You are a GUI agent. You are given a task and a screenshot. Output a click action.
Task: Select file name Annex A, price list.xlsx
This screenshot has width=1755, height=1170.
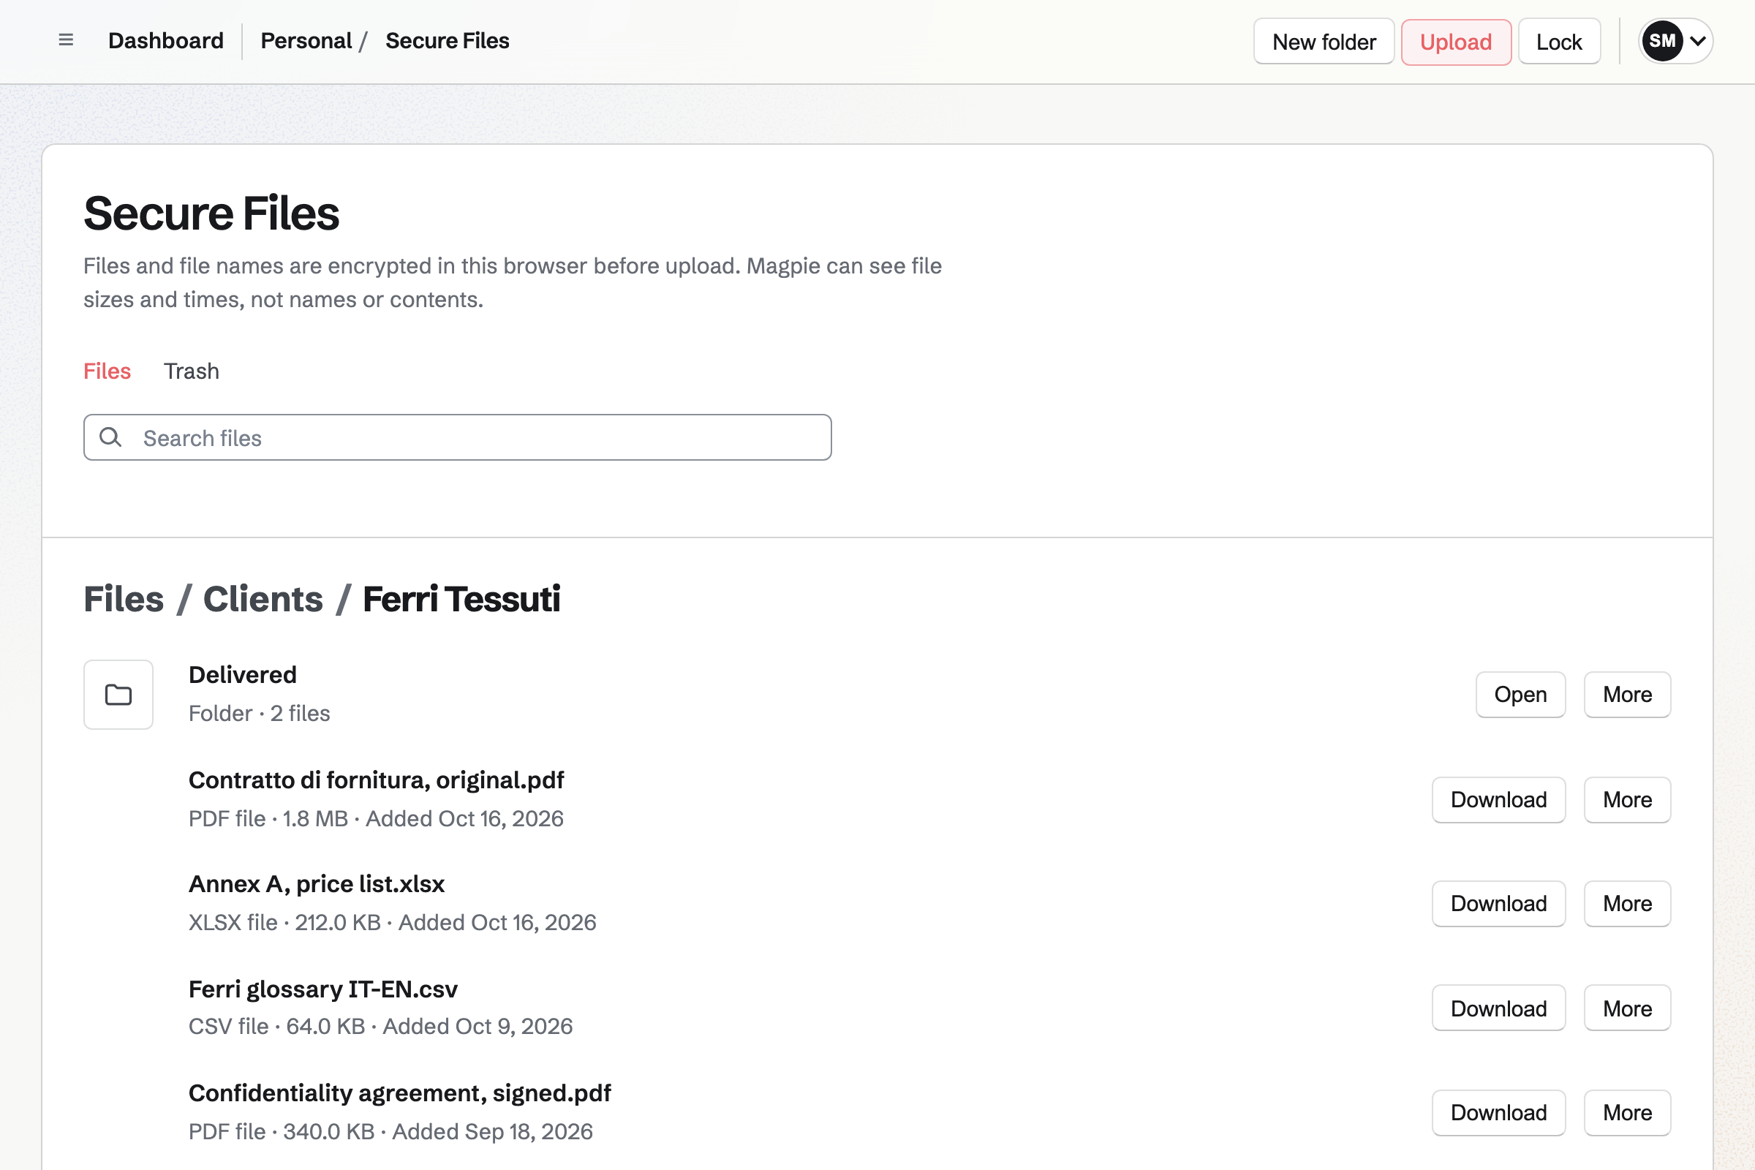[x=317, y=884]
